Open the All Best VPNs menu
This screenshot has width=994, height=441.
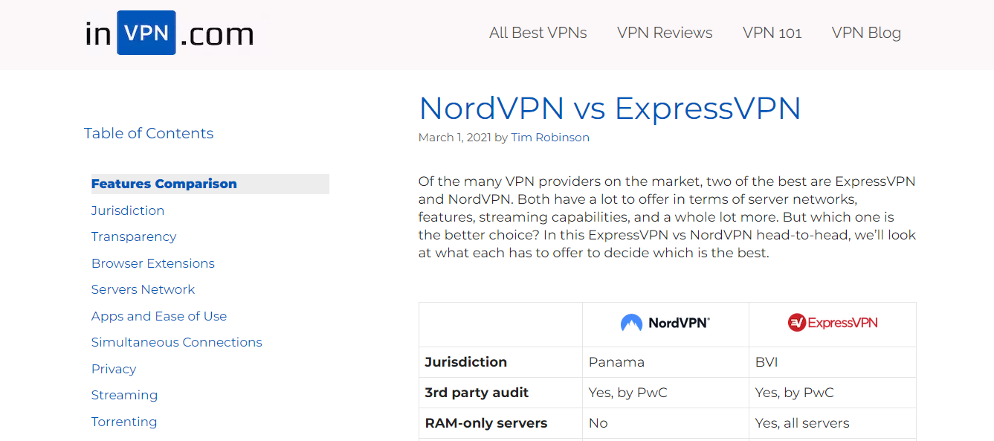538,33
